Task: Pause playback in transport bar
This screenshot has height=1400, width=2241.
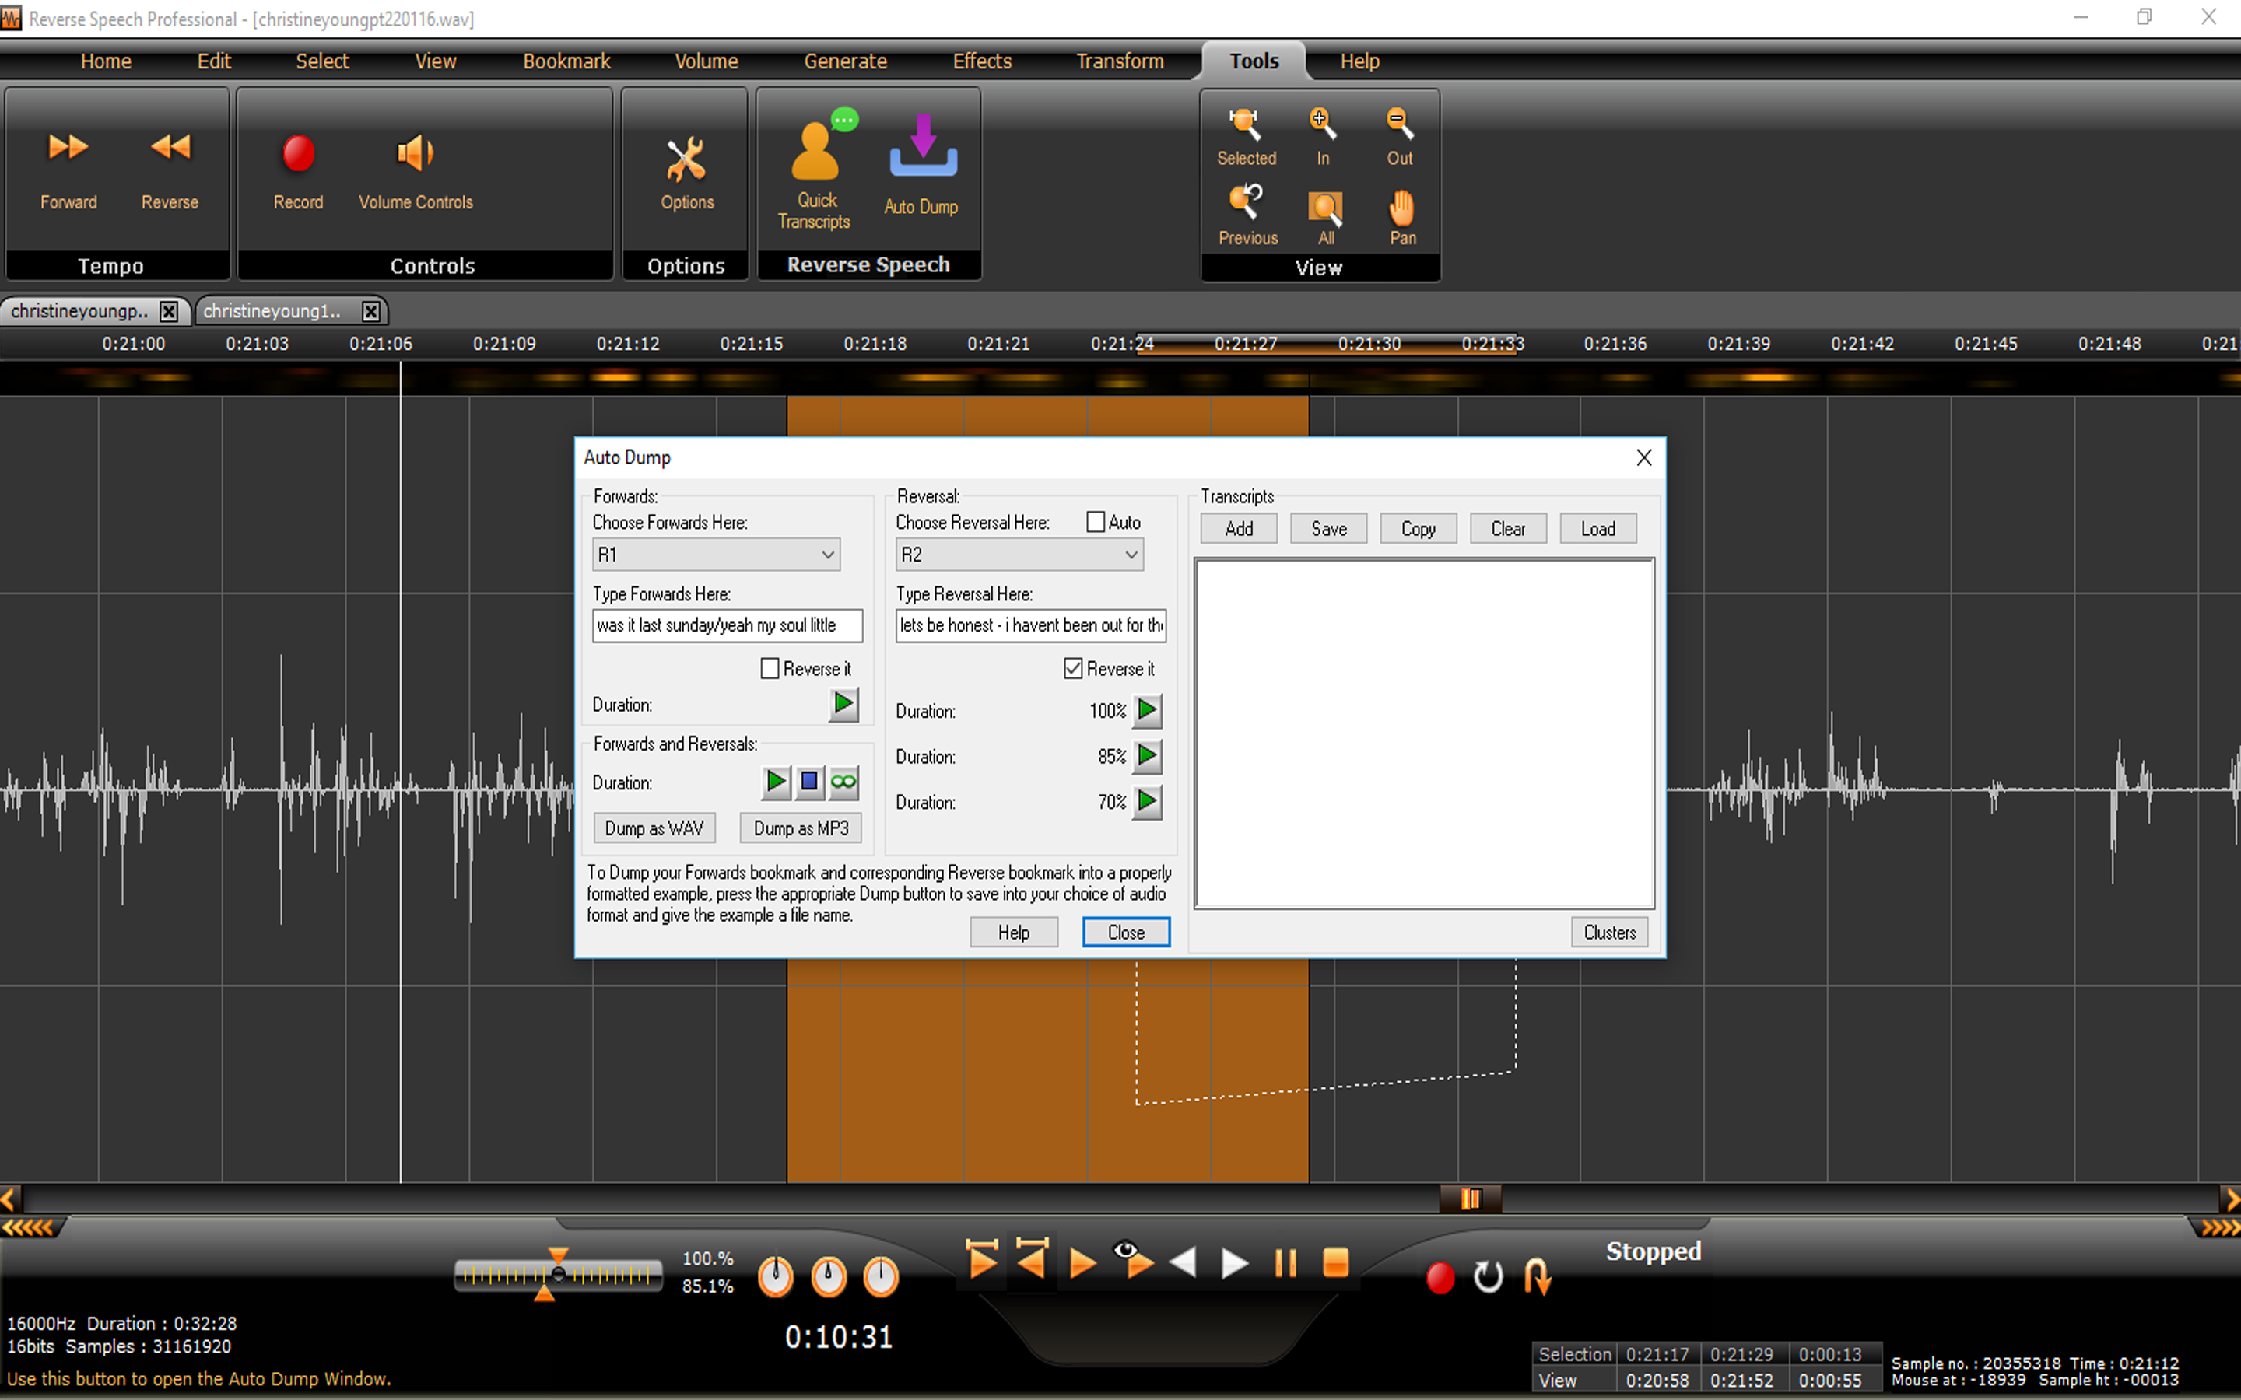Action: point(1285,1263)
